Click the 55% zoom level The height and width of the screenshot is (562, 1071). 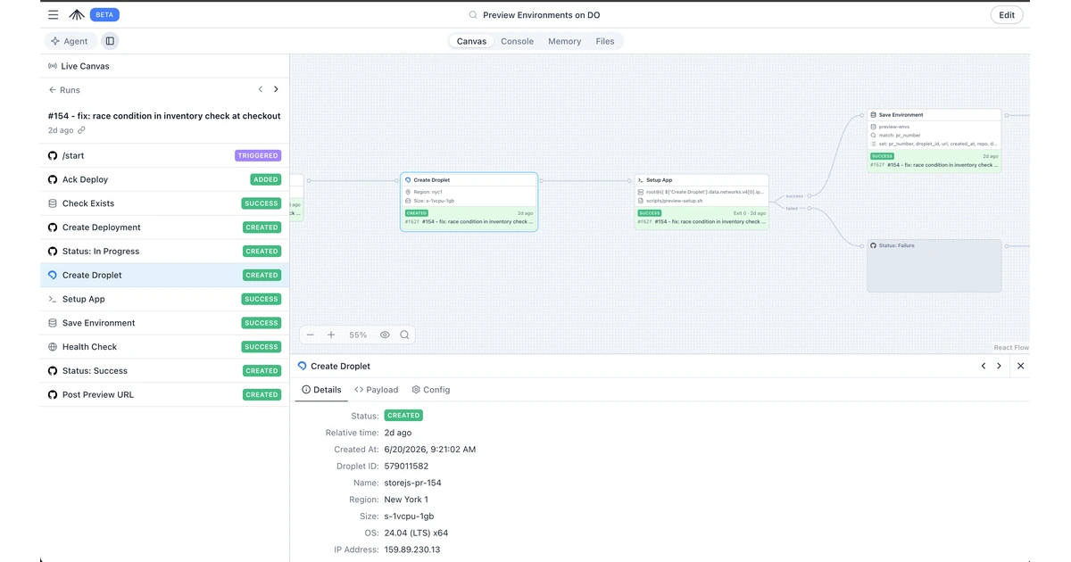pyautogui.click(x=358, y=335)
